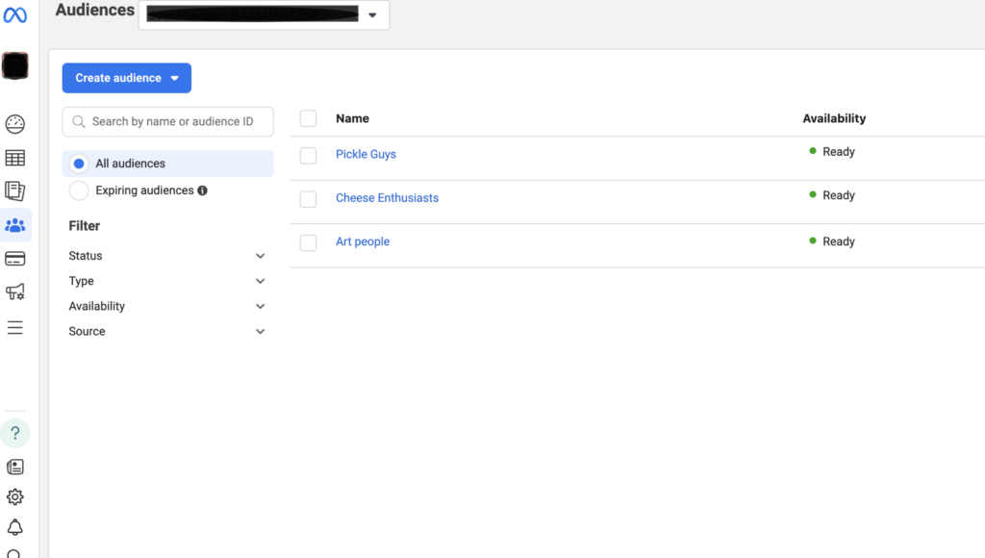Open the account overview gauge icon
Viewport: 985px width, 558px height.
15,124
